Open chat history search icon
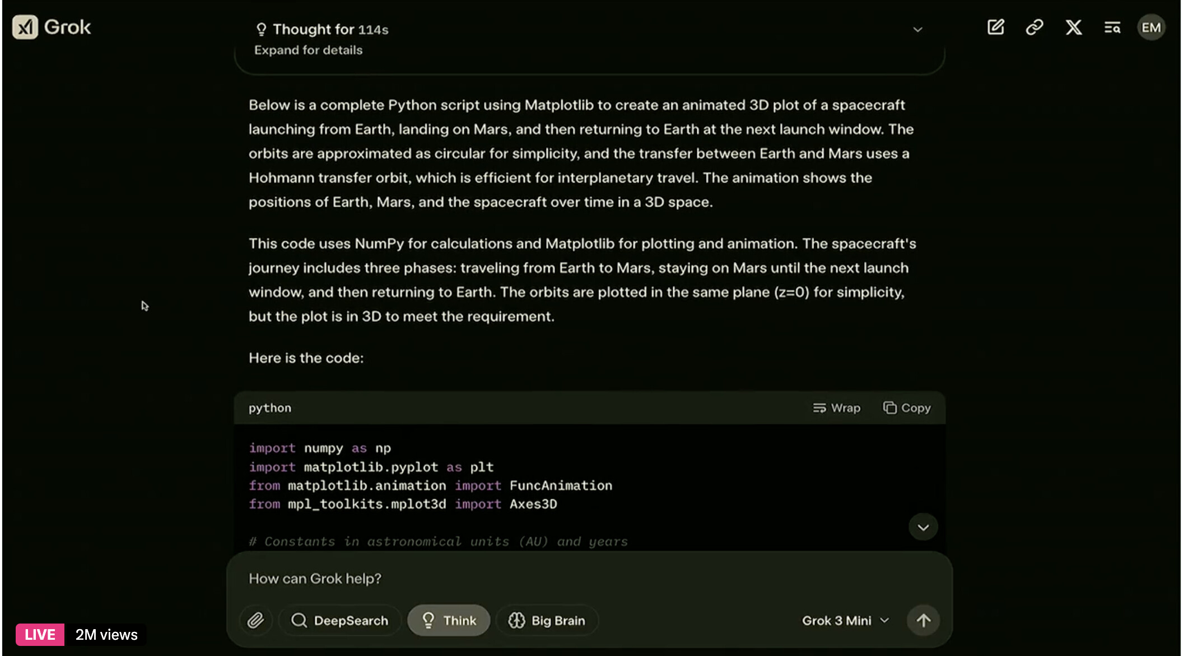 click(1112, 27)
